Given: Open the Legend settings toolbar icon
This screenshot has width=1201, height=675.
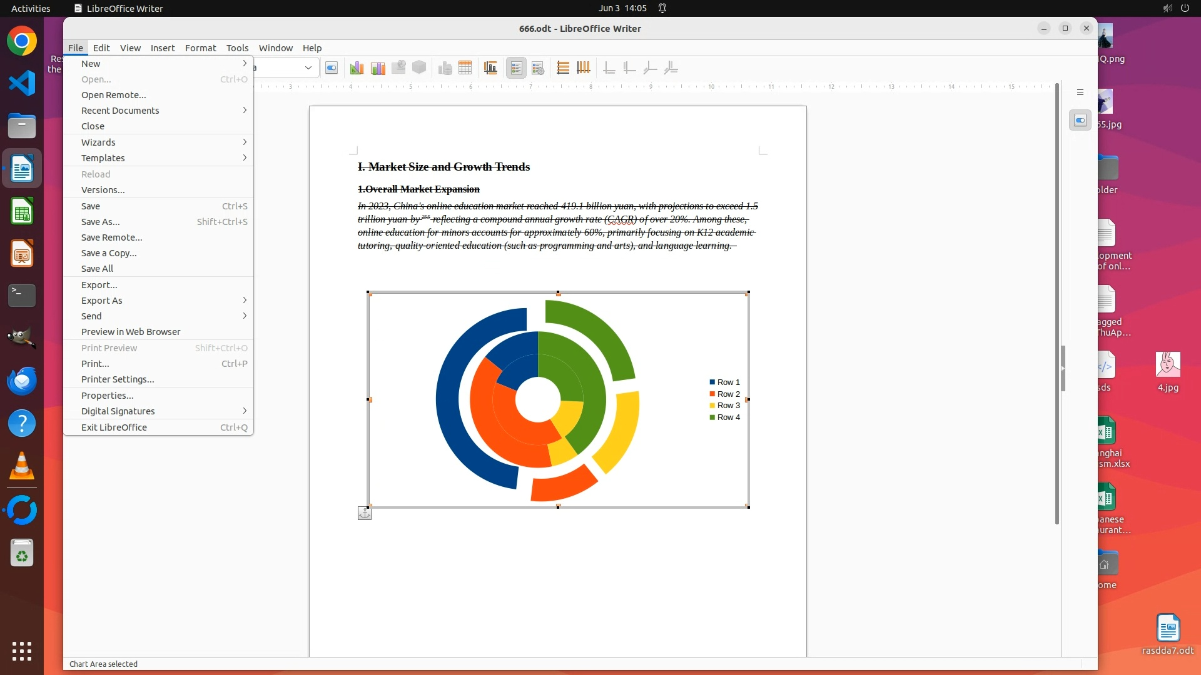Looking at the screenshot, I should [x=537, y=68].
